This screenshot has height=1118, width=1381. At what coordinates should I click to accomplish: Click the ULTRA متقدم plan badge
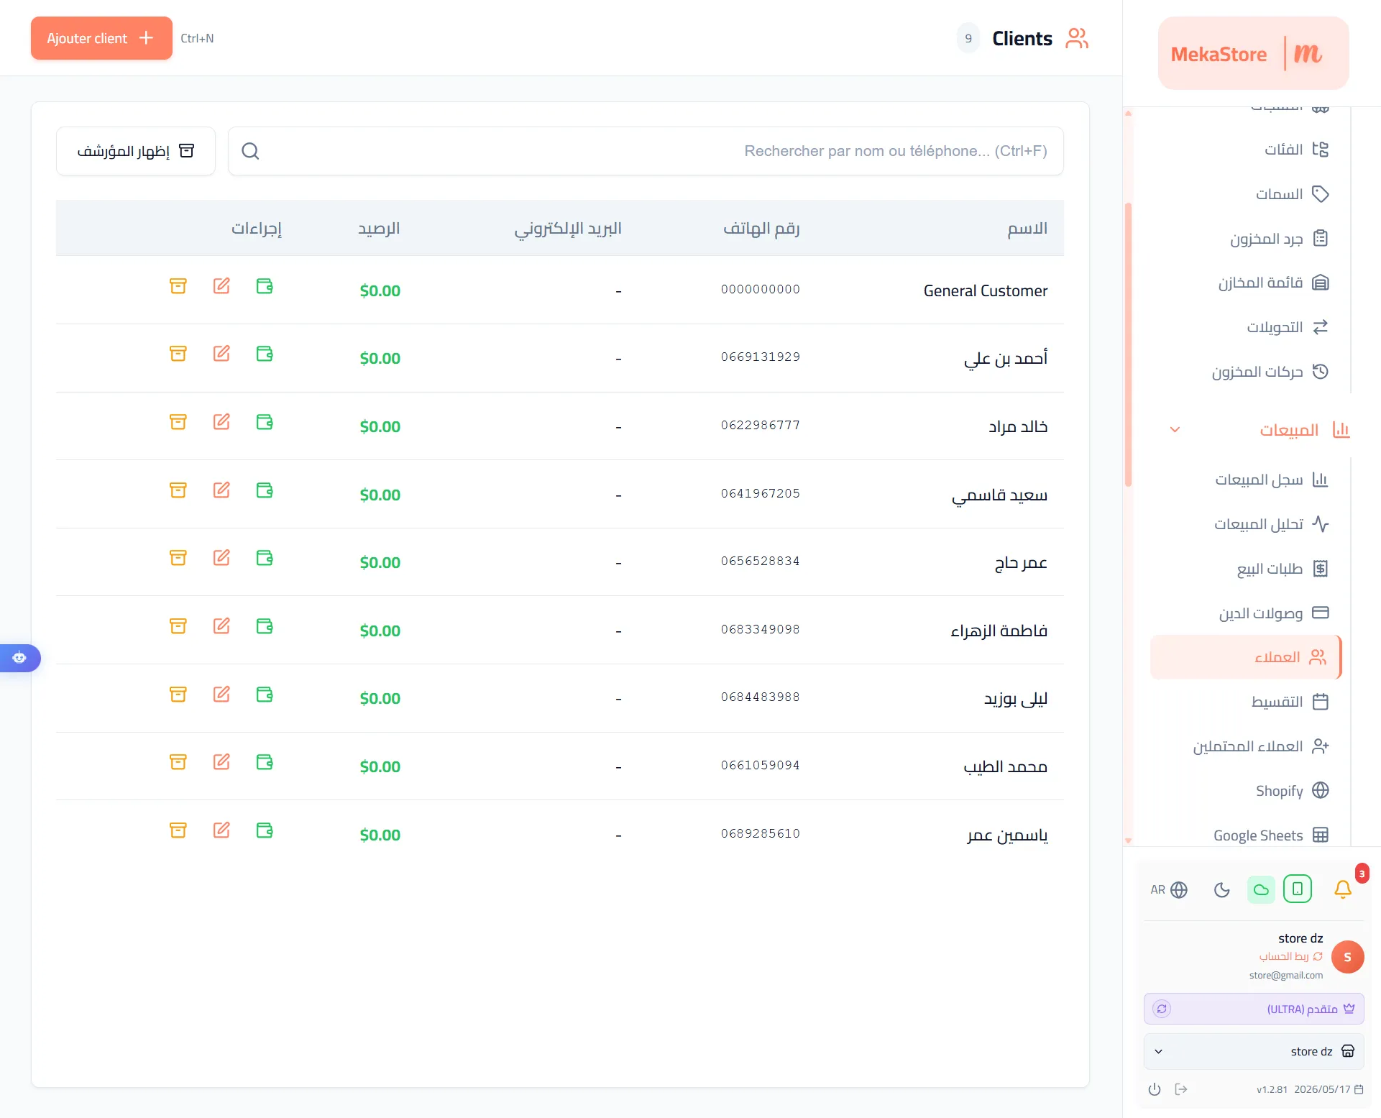[x=1254, y=1009]
